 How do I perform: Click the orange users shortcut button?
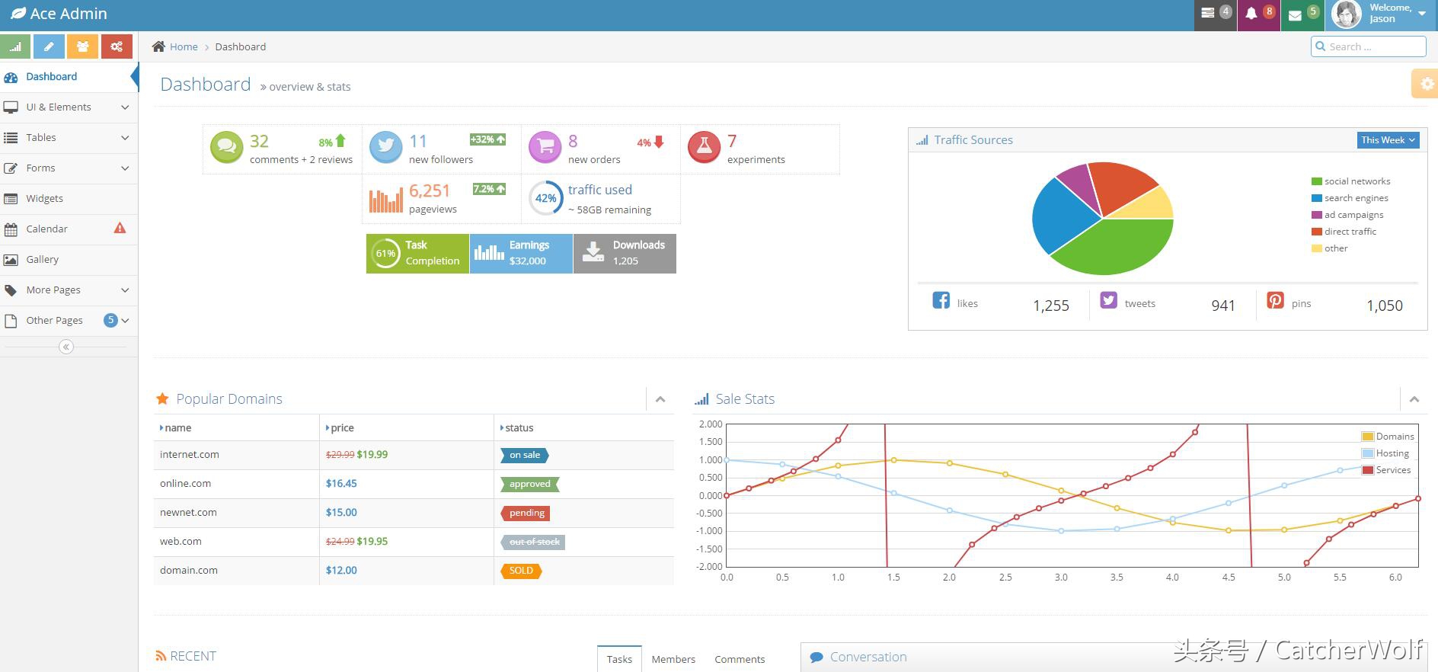(x=82, y=46)
